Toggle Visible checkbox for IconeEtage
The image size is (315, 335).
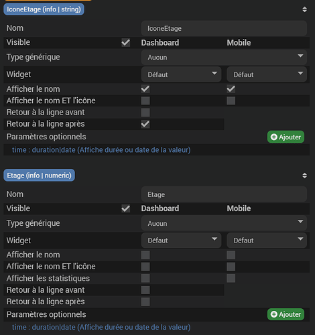pos(126,42)
